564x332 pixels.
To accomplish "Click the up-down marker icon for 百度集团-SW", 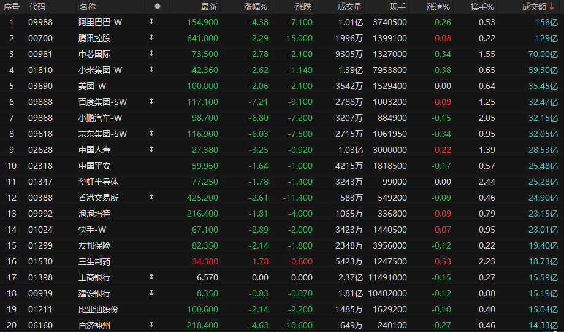I will click(x=151, y=101).
